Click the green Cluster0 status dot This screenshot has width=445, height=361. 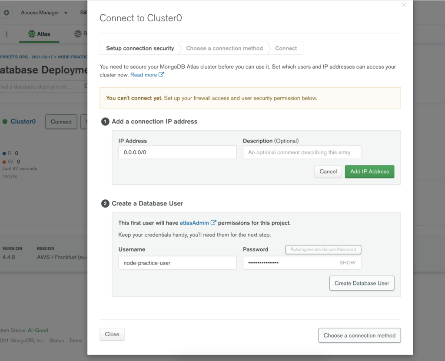(x=5, y=122)
